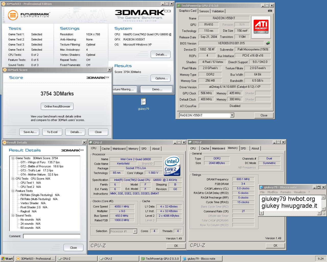Click OK in the right CPU-Z Memory window
Image resolution: width=327 pixels, height=262 pixels.
pyautogui.click(x=275, y=245)
